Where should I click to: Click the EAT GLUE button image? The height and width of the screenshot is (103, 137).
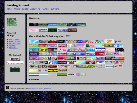[71, 54]
